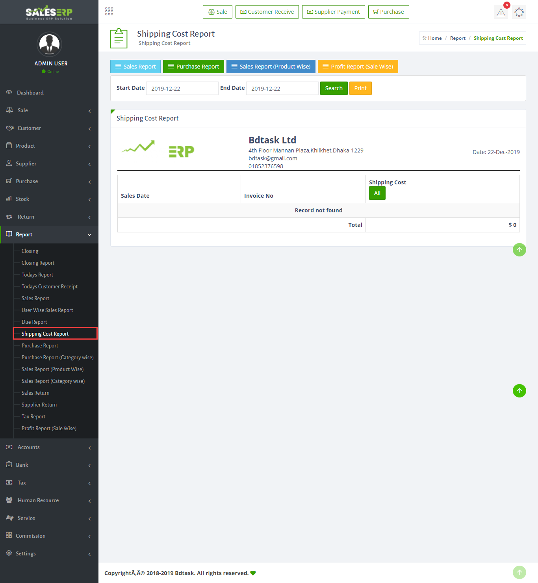Click the All shipping cost filter button
538x583 pixels.
[x=377, y=193]
